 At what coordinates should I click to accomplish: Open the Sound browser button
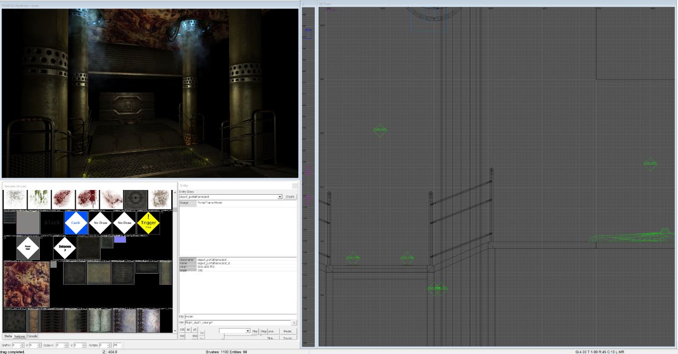(288, 338)
